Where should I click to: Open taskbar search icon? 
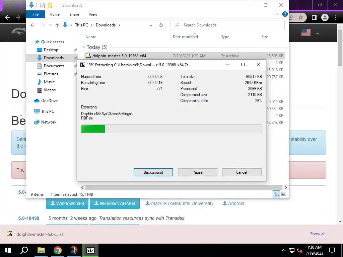(x=24, y=250)
